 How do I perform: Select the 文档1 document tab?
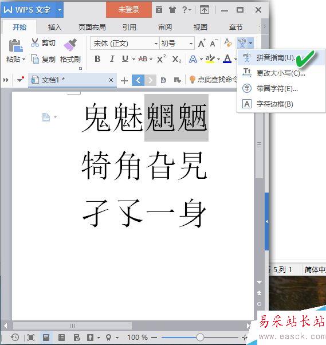pos(73,80)
